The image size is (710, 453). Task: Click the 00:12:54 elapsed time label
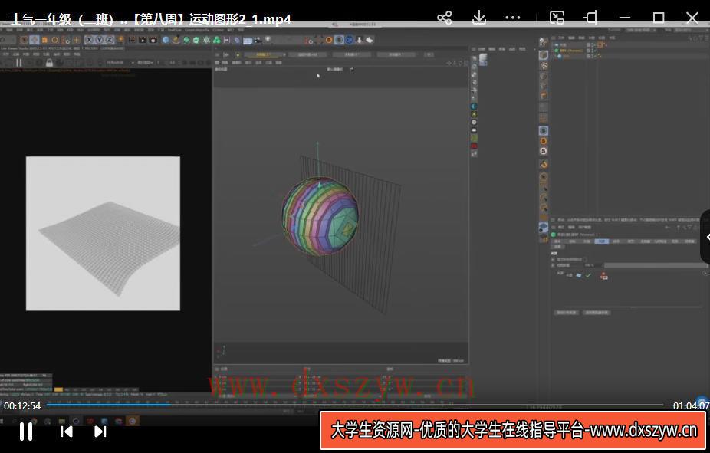pyautogui.click(x=22, y=406)
